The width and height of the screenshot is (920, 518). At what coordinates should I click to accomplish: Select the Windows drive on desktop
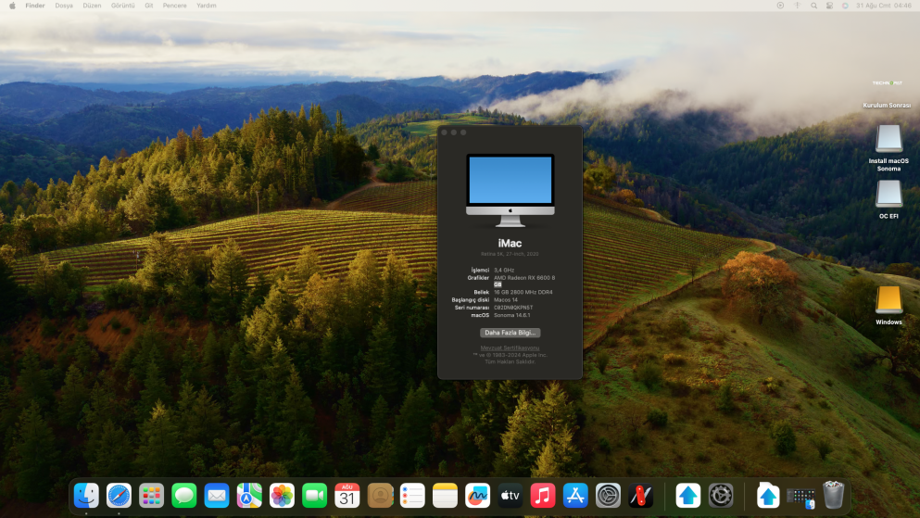(x=888, y=300)
